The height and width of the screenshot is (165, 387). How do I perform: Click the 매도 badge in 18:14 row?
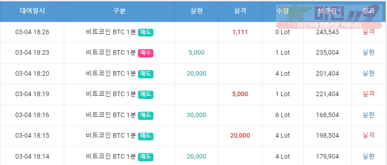pos(146,157)
